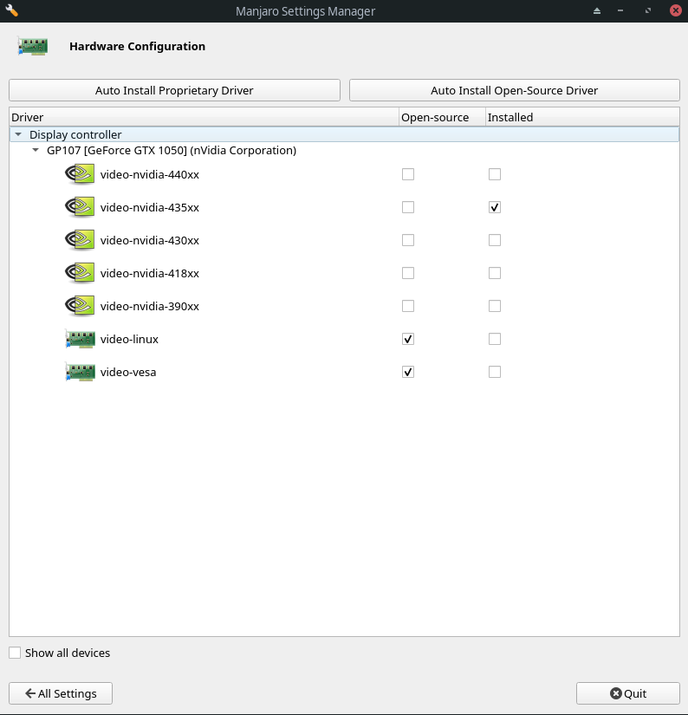The height and width of the screenshot is (715, 688).
Task: Select the video-linux driver name
Action: coord(129,339)
